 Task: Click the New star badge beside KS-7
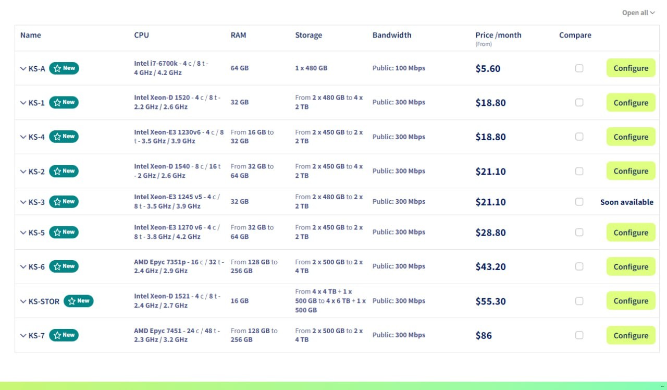64,335
